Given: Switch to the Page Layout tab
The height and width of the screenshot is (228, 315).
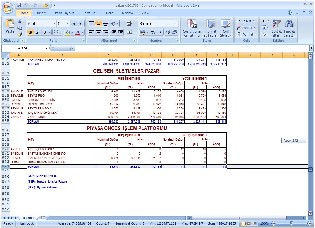Looking at the screenshot, I should 64,13.
